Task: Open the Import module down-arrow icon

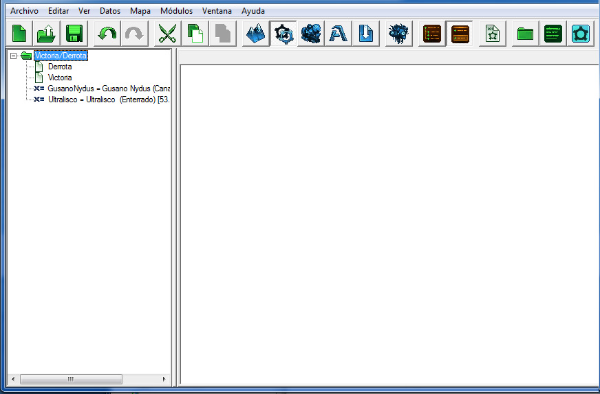Action: pos(366,34)
